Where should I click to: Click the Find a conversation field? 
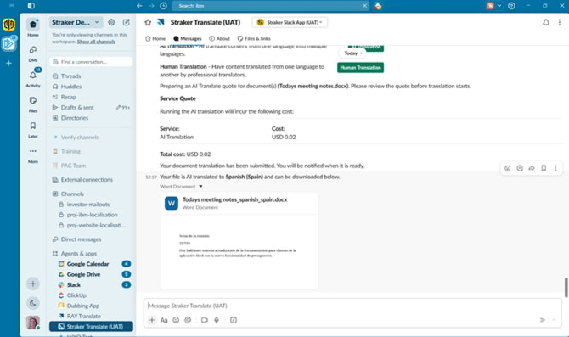(91, 62)
